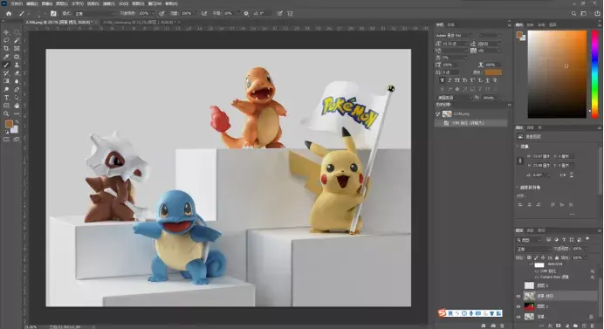Click the Character panel text color swatch

(493, 72)
